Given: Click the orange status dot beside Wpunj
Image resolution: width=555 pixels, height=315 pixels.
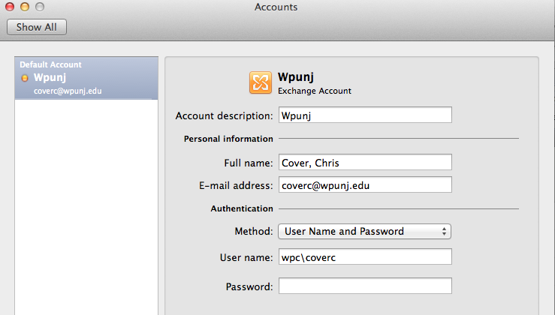Looking at the screenshot, I should [25, 78].
